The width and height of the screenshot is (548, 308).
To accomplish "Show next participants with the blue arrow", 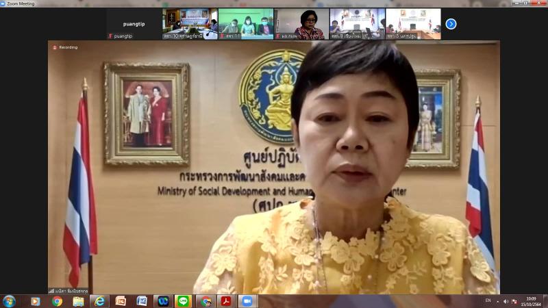I will click(451, 24).
